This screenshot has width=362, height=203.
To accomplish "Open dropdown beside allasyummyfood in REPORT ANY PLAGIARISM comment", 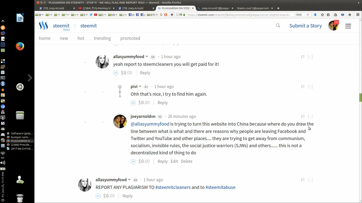I will click(x=129, y=180).
